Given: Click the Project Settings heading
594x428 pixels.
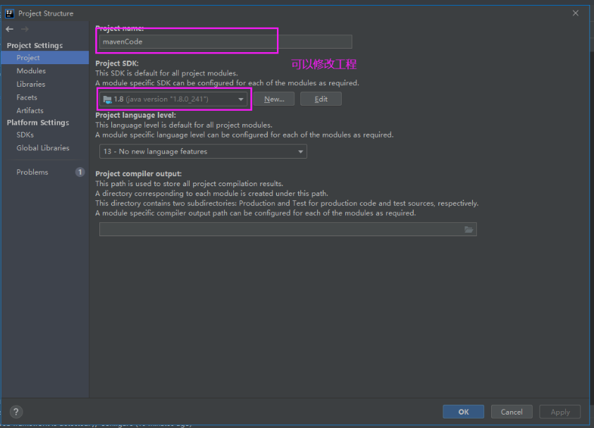Looking at the screenshot, I should point(35,46).
